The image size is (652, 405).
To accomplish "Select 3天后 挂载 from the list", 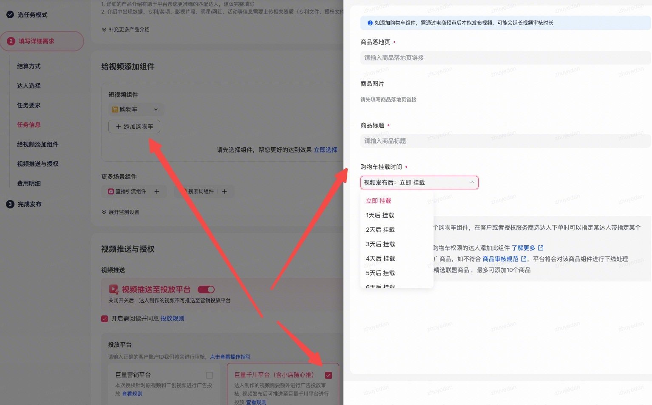I will coord(380,244).
